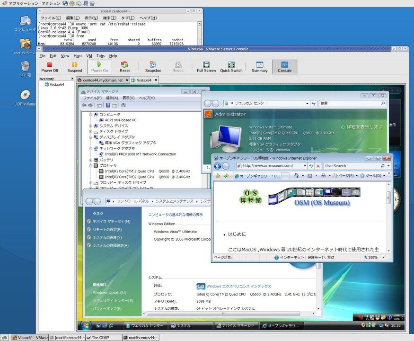Viewport: 414px width, 341px height.
Task: Click the リモートの設定(R) link
Action: pos(107,229)
